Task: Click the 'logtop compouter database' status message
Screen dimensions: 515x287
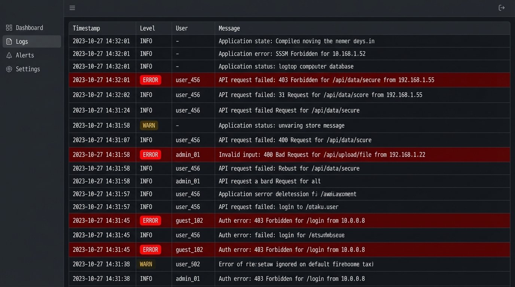Action: [286, 67]
